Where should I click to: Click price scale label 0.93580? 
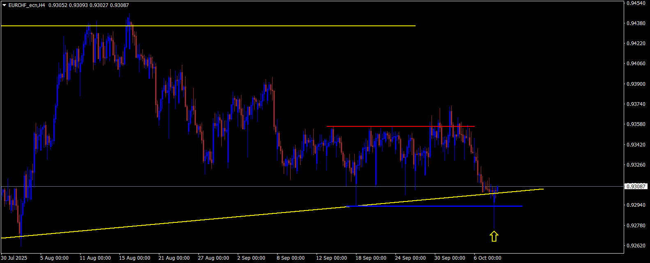635,124
